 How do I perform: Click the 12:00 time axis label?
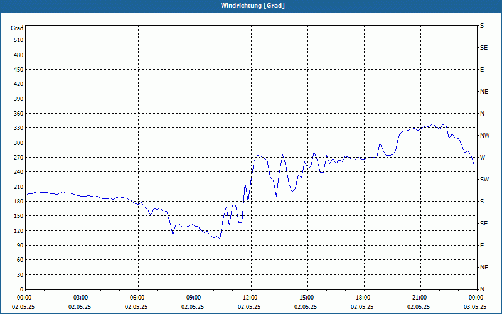[249, 297]
